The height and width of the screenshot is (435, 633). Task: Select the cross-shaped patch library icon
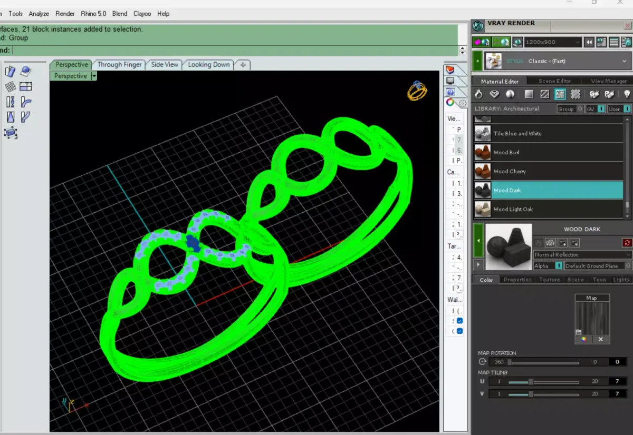coord(576,94)
